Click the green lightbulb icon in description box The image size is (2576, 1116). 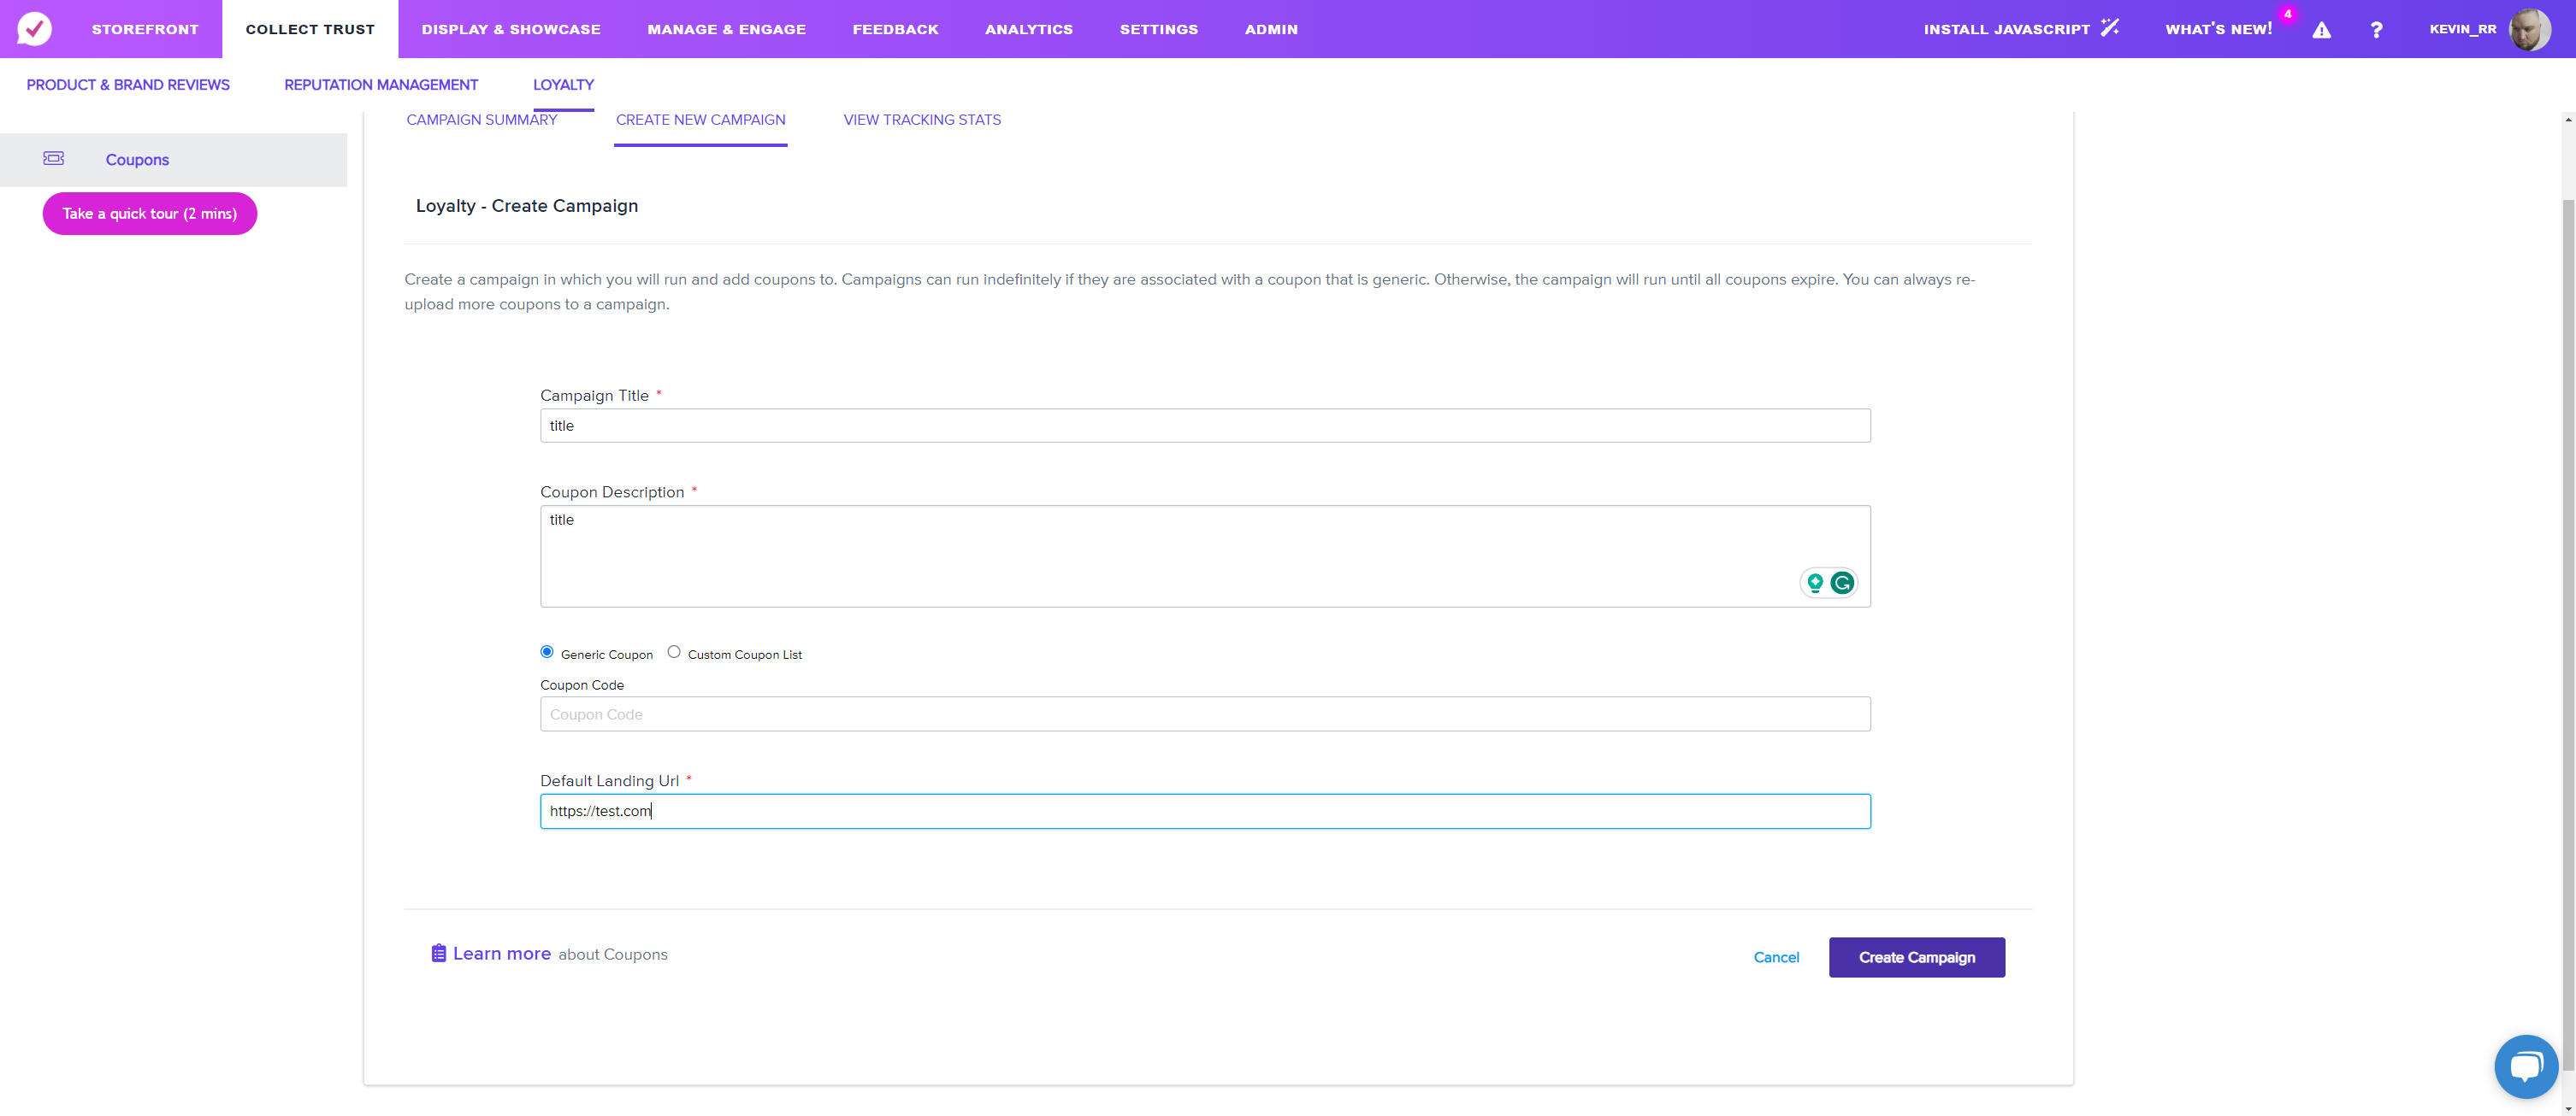coord(1814,583)
